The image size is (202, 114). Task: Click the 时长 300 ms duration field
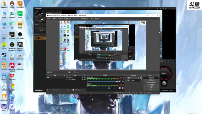pos(135,80)
